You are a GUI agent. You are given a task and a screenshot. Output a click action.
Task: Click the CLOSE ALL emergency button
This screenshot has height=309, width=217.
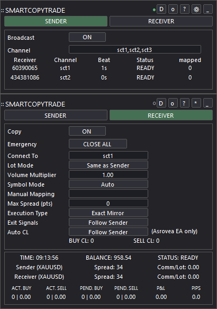pyautogui.click(x=98, y=144)
